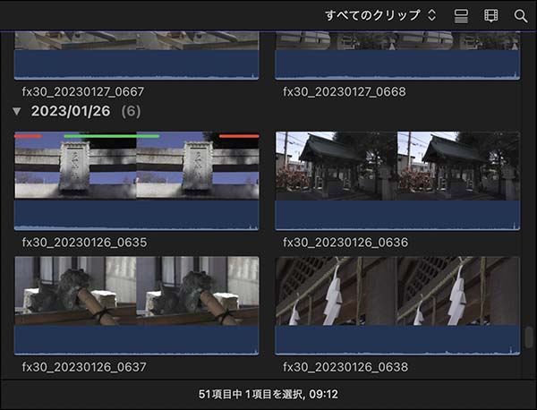Viewport: 537px width, 410px height.
Task: Click the name label fx30_20230127_0668
Action: coord(345,91)
